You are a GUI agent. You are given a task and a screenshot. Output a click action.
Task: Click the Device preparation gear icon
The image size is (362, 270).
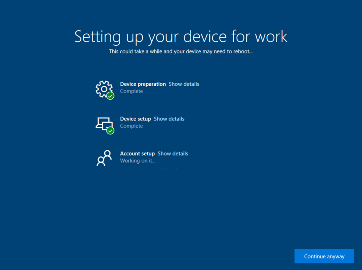(105, 90)
